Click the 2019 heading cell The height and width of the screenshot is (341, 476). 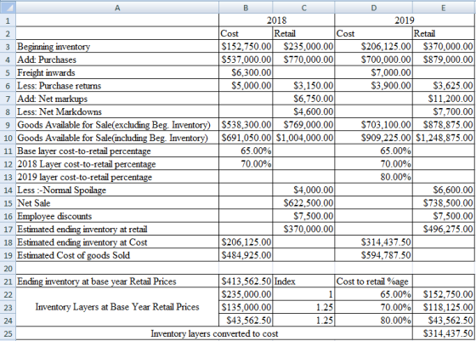pos(405,20)
